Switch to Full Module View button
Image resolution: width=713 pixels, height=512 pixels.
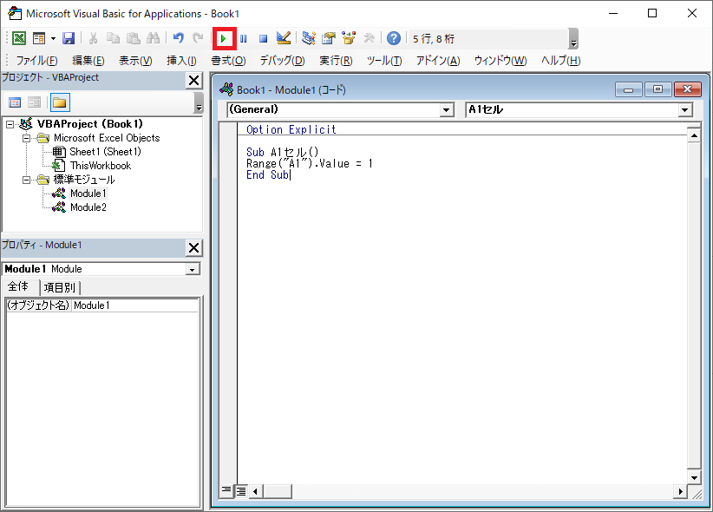click(241, 491)
